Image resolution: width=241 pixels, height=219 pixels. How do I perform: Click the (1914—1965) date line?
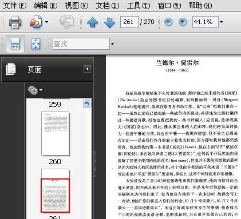(x=177, y=70)
